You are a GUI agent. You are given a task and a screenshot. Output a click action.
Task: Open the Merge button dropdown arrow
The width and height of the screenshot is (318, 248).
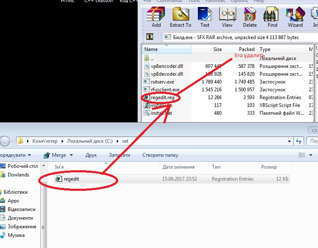click(71, 155)
